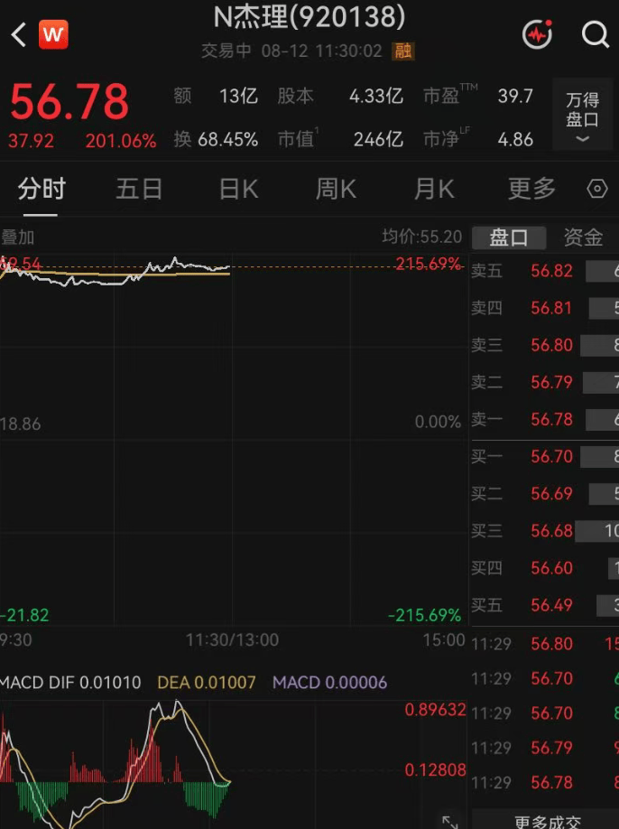This screenshot has height=829, width=619.
Task: Select the 卖一 price 56.78 row
Action: (544, 419)
